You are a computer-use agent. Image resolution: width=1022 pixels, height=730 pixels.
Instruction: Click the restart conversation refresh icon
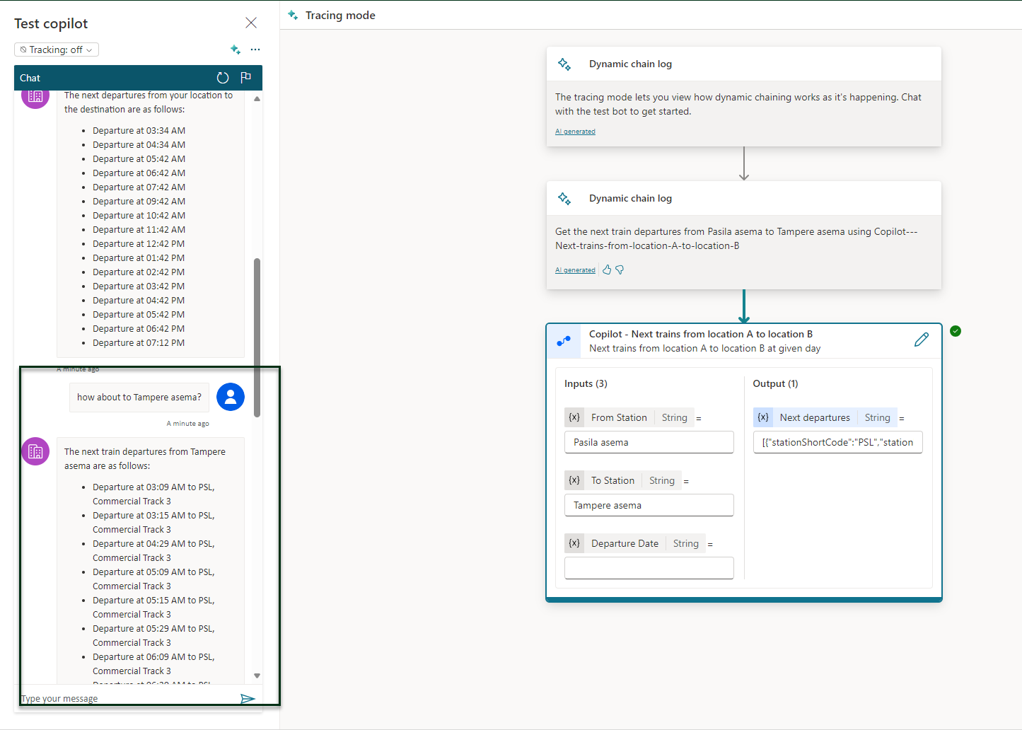[223, 78]
